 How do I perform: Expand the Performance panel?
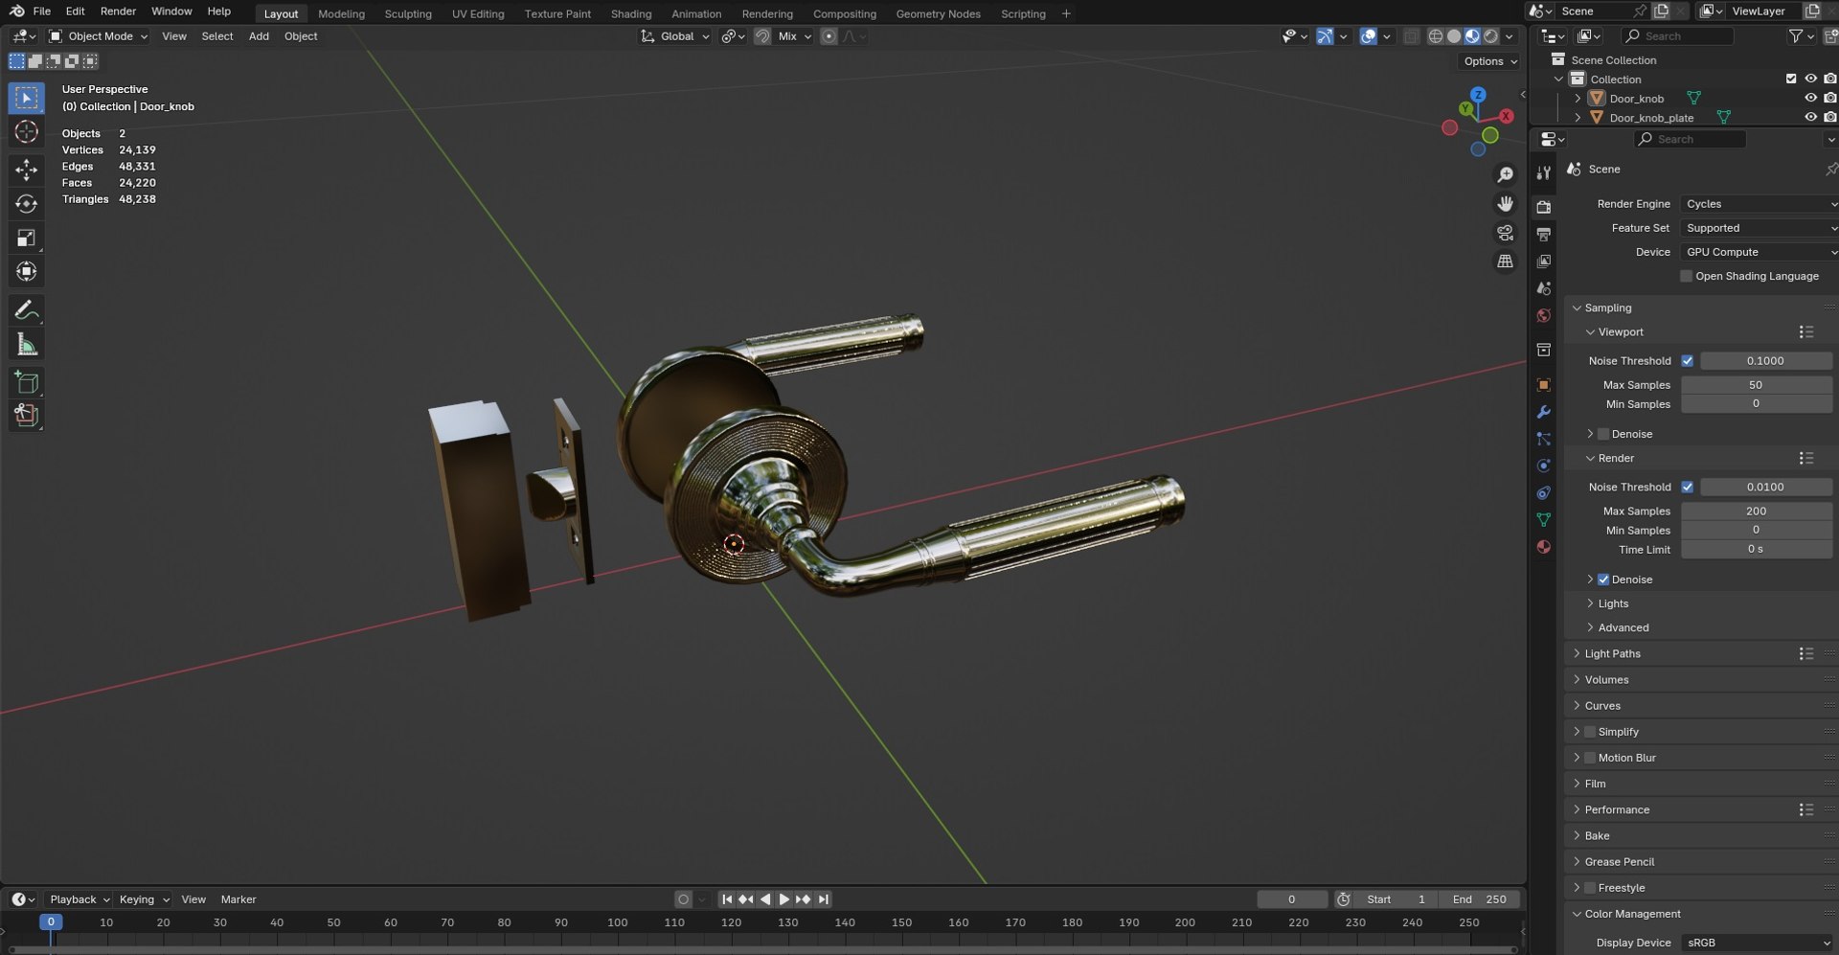tap(1617, 809)
